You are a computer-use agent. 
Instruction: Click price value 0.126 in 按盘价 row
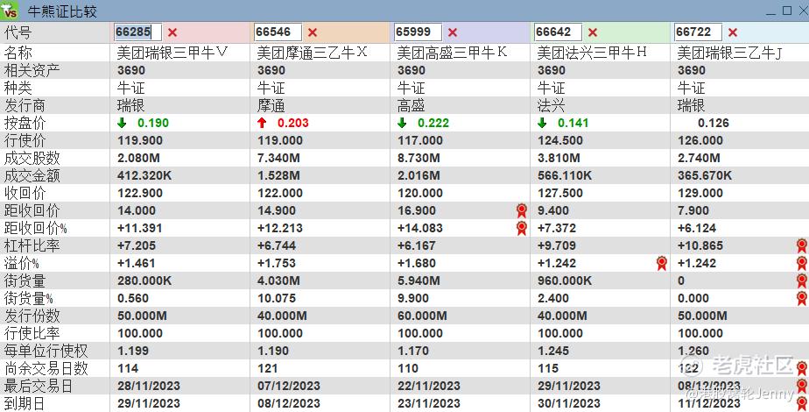[713, 123]
